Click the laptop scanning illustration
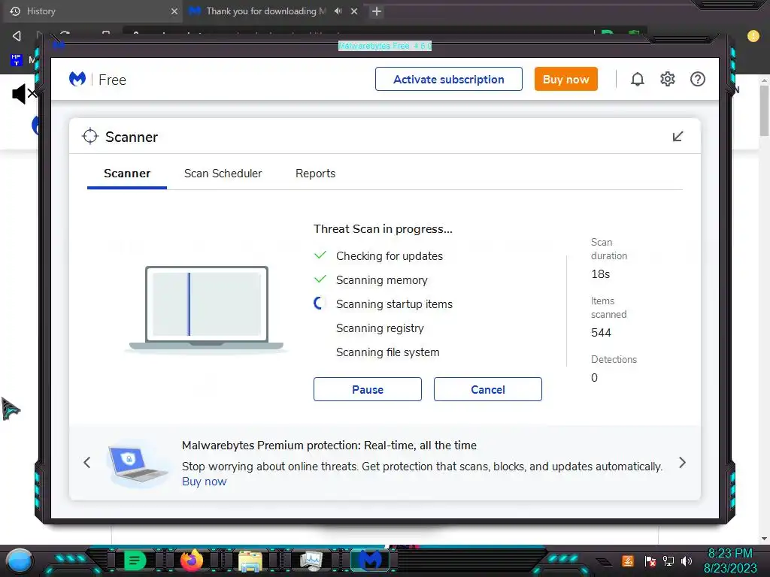The width and height of the screenshot is (770, 577). [x=206, y=309]
